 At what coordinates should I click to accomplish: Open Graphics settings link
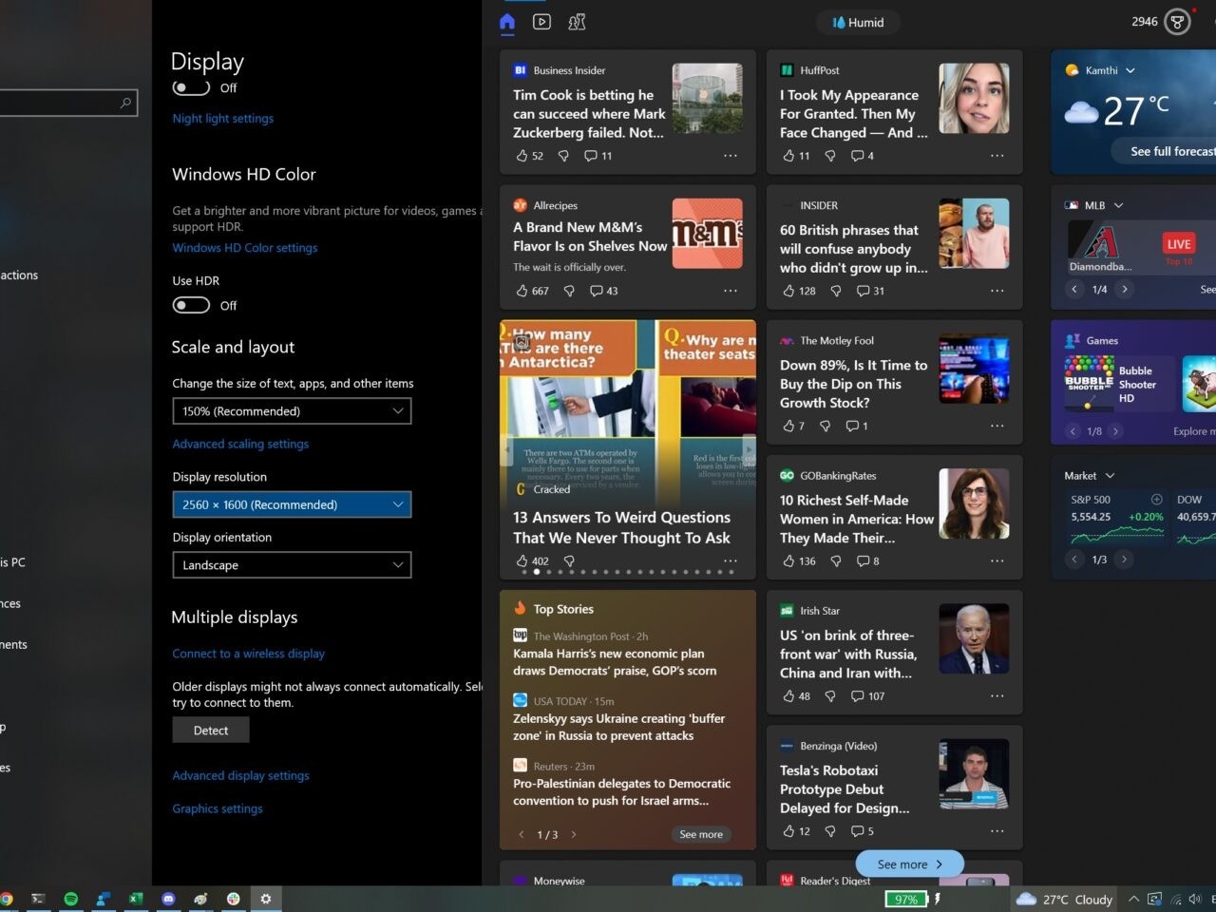[218, 808]
